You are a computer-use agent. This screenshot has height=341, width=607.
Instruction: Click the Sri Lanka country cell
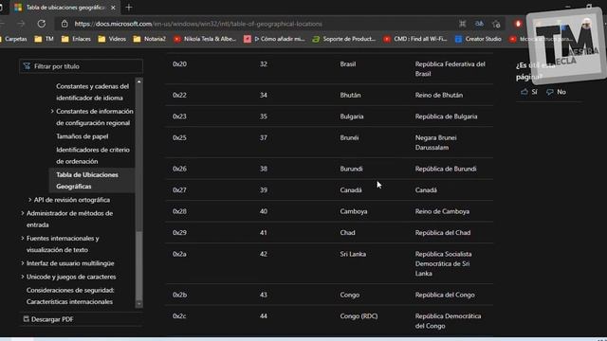tap(353, 254)
